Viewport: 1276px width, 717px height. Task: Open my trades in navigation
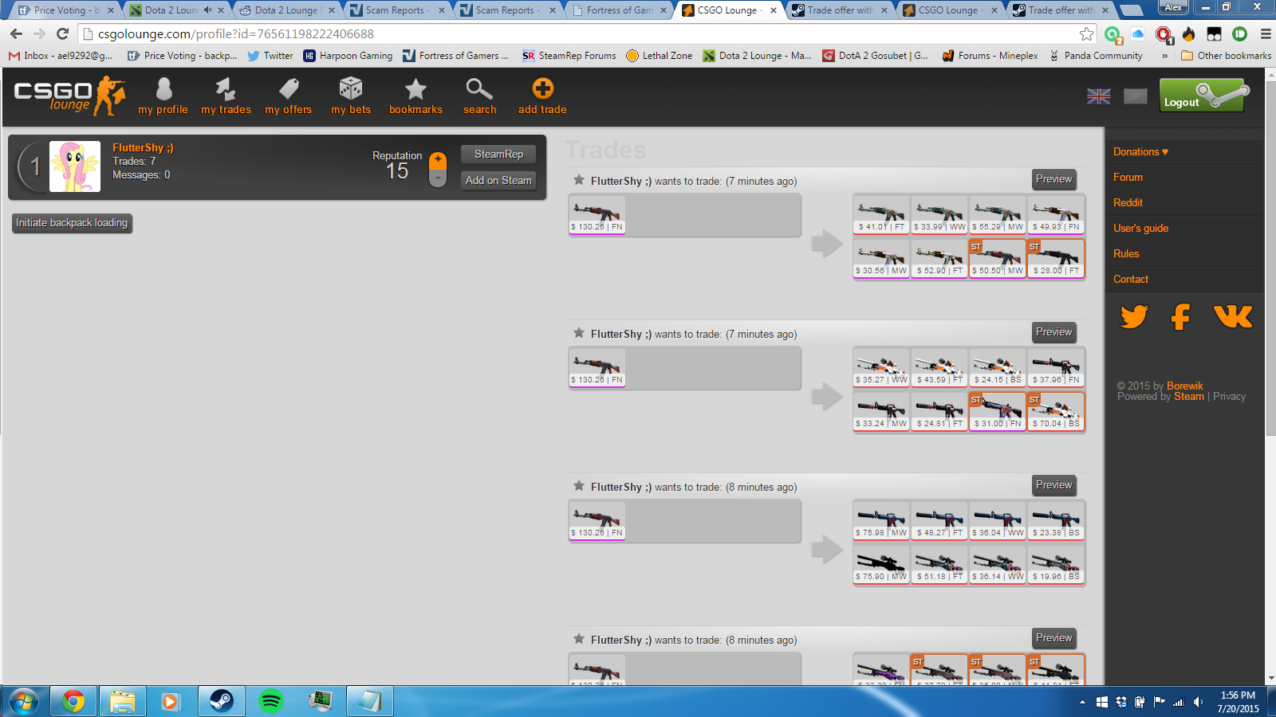226,89
